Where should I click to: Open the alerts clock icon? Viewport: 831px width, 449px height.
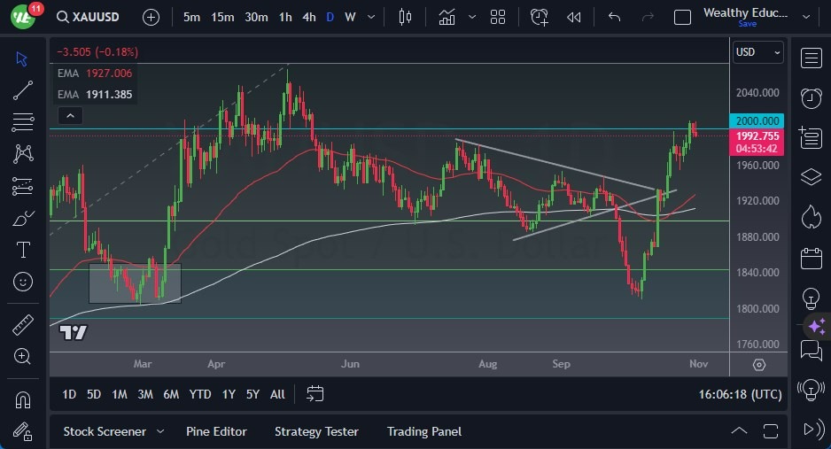point(811,97)
